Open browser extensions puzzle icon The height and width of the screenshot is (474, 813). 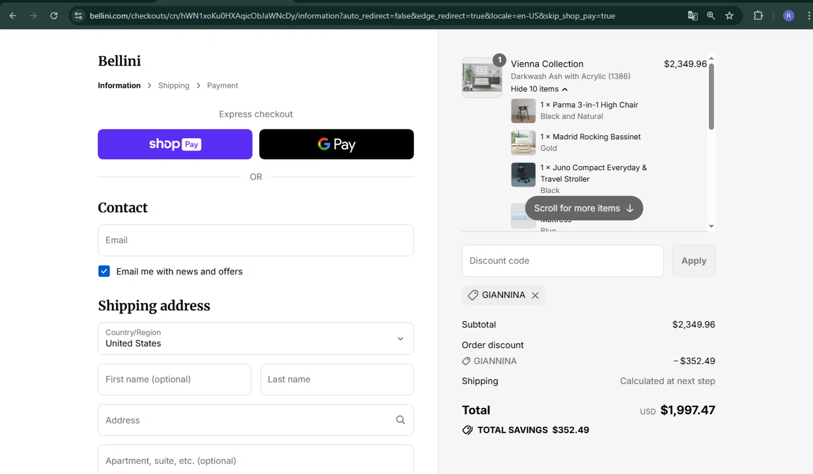(758, 16)
